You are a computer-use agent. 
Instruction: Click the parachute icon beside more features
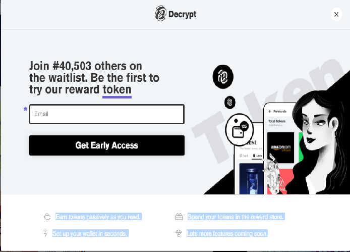(179, 233)
